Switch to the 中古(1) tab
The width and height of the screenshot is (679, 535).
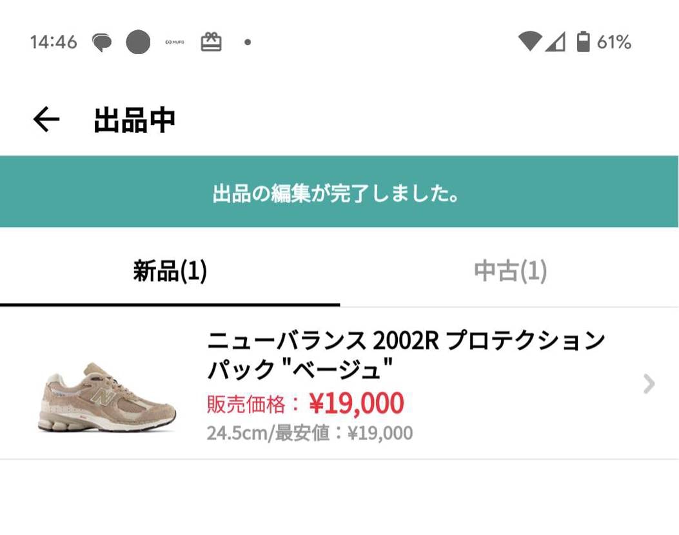509,272
